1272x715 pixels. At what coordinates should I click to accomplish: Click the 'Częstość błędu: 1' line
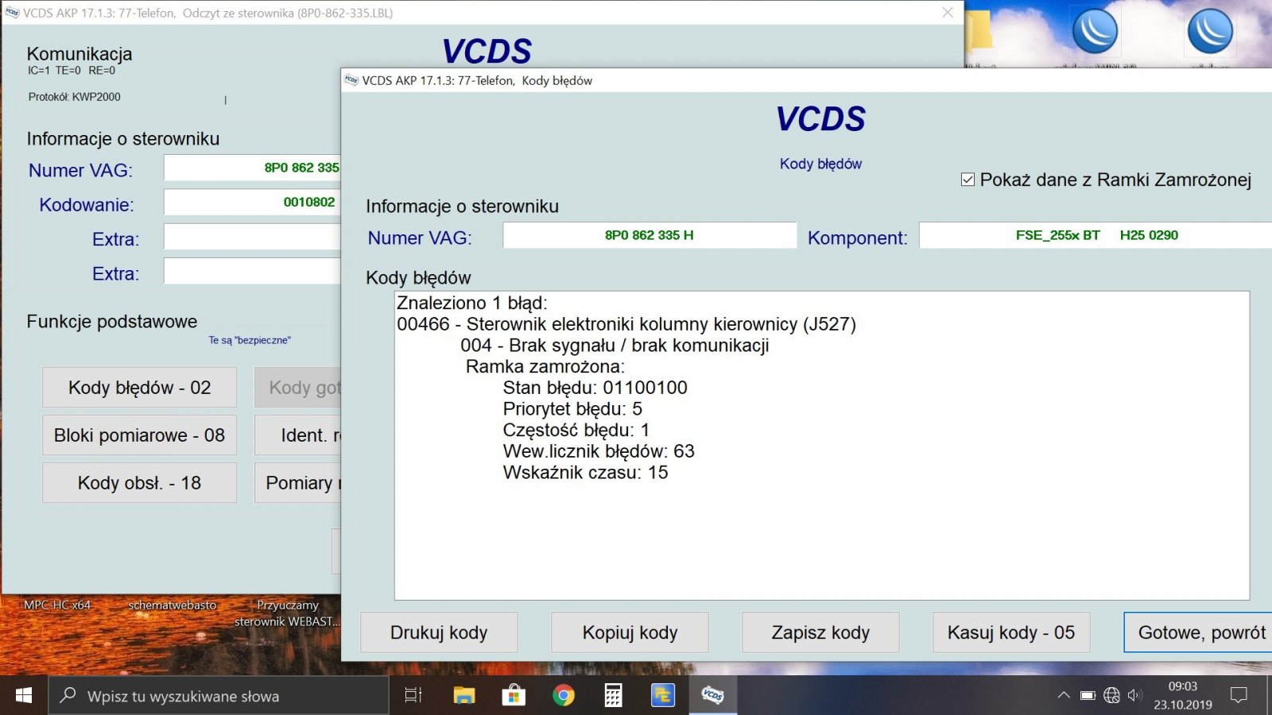(x=576, y=430)
